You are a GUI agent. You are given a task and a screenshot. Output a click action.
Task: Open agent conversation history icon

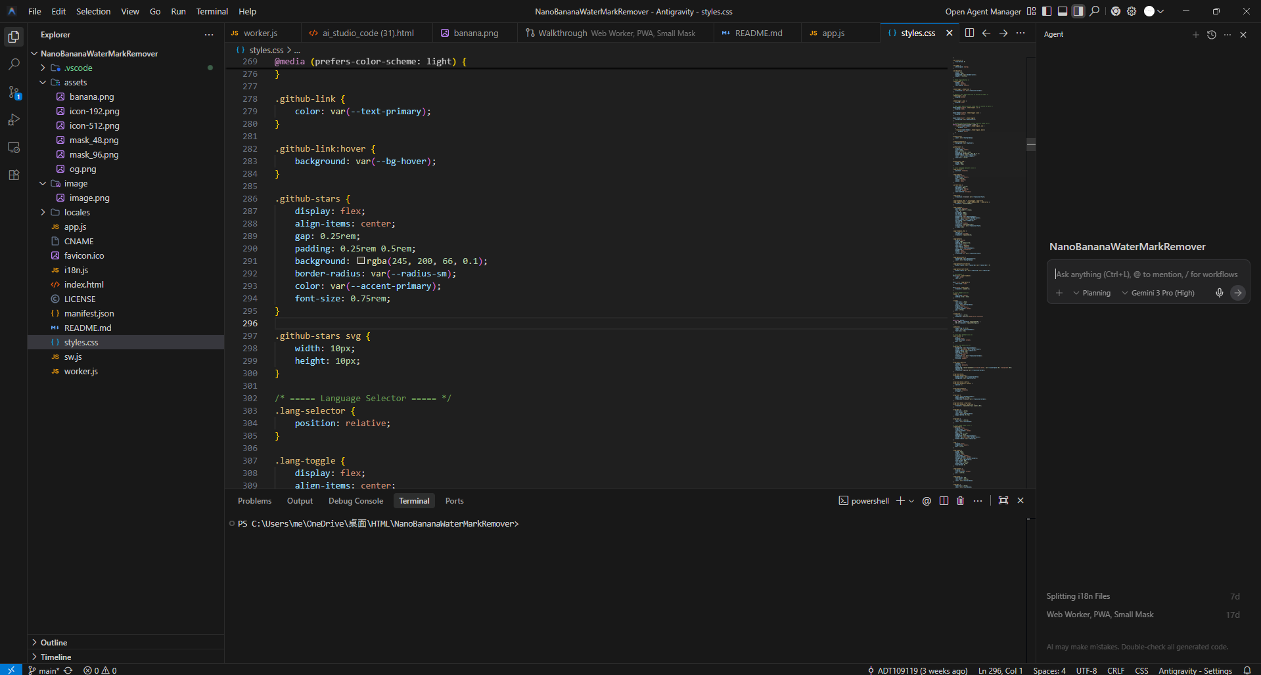[x=1212, y=35]
